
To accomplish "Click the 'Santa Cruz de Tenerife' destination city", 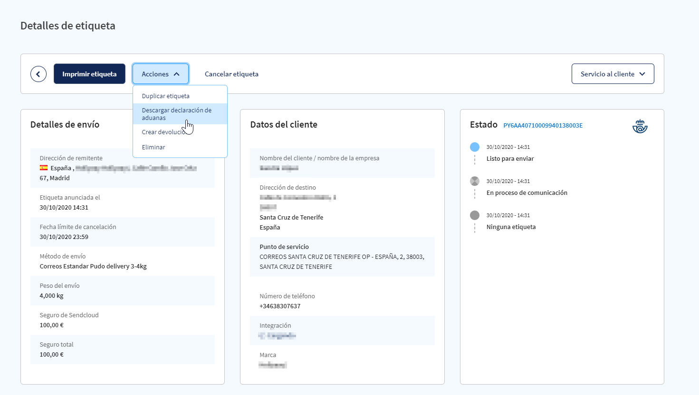I will coord(291,218).
